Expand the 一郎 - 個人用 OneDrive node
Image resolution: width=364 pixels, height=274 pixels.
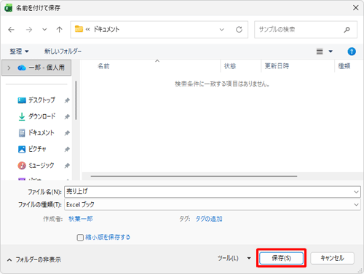9,68
